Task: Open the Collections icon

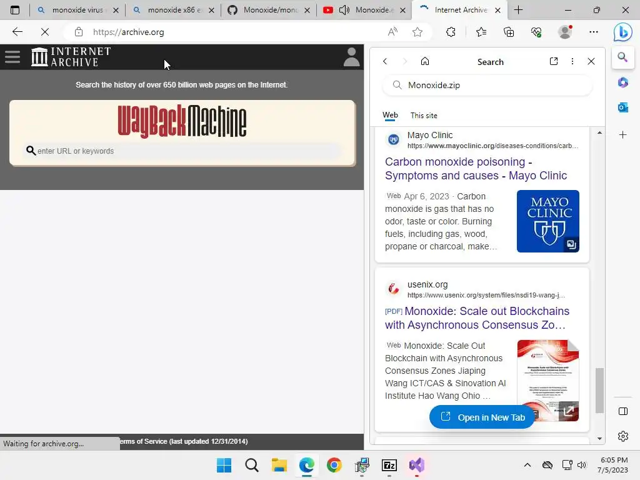Action: [509, 32]
